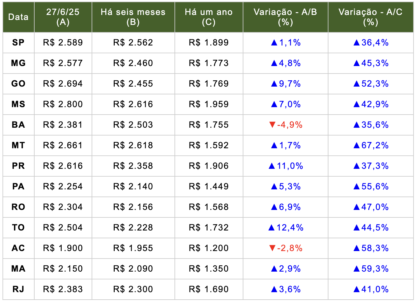This screenshot has width=416, height=304.
Task: Click the R$ 1.200 cell in AC row
Action: coord(208,248)
